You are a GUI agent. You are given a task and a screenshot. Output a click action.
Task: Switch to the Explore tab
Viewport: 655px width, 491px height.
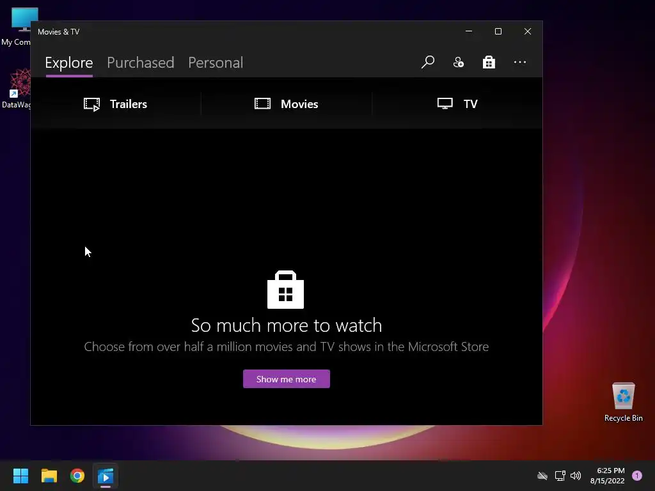(69, 63)
